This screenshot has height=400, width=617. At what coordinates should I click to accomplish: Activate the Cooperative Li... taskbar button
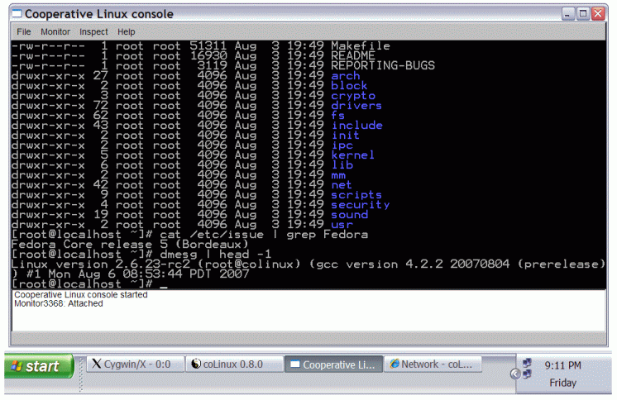pos(333,364)
